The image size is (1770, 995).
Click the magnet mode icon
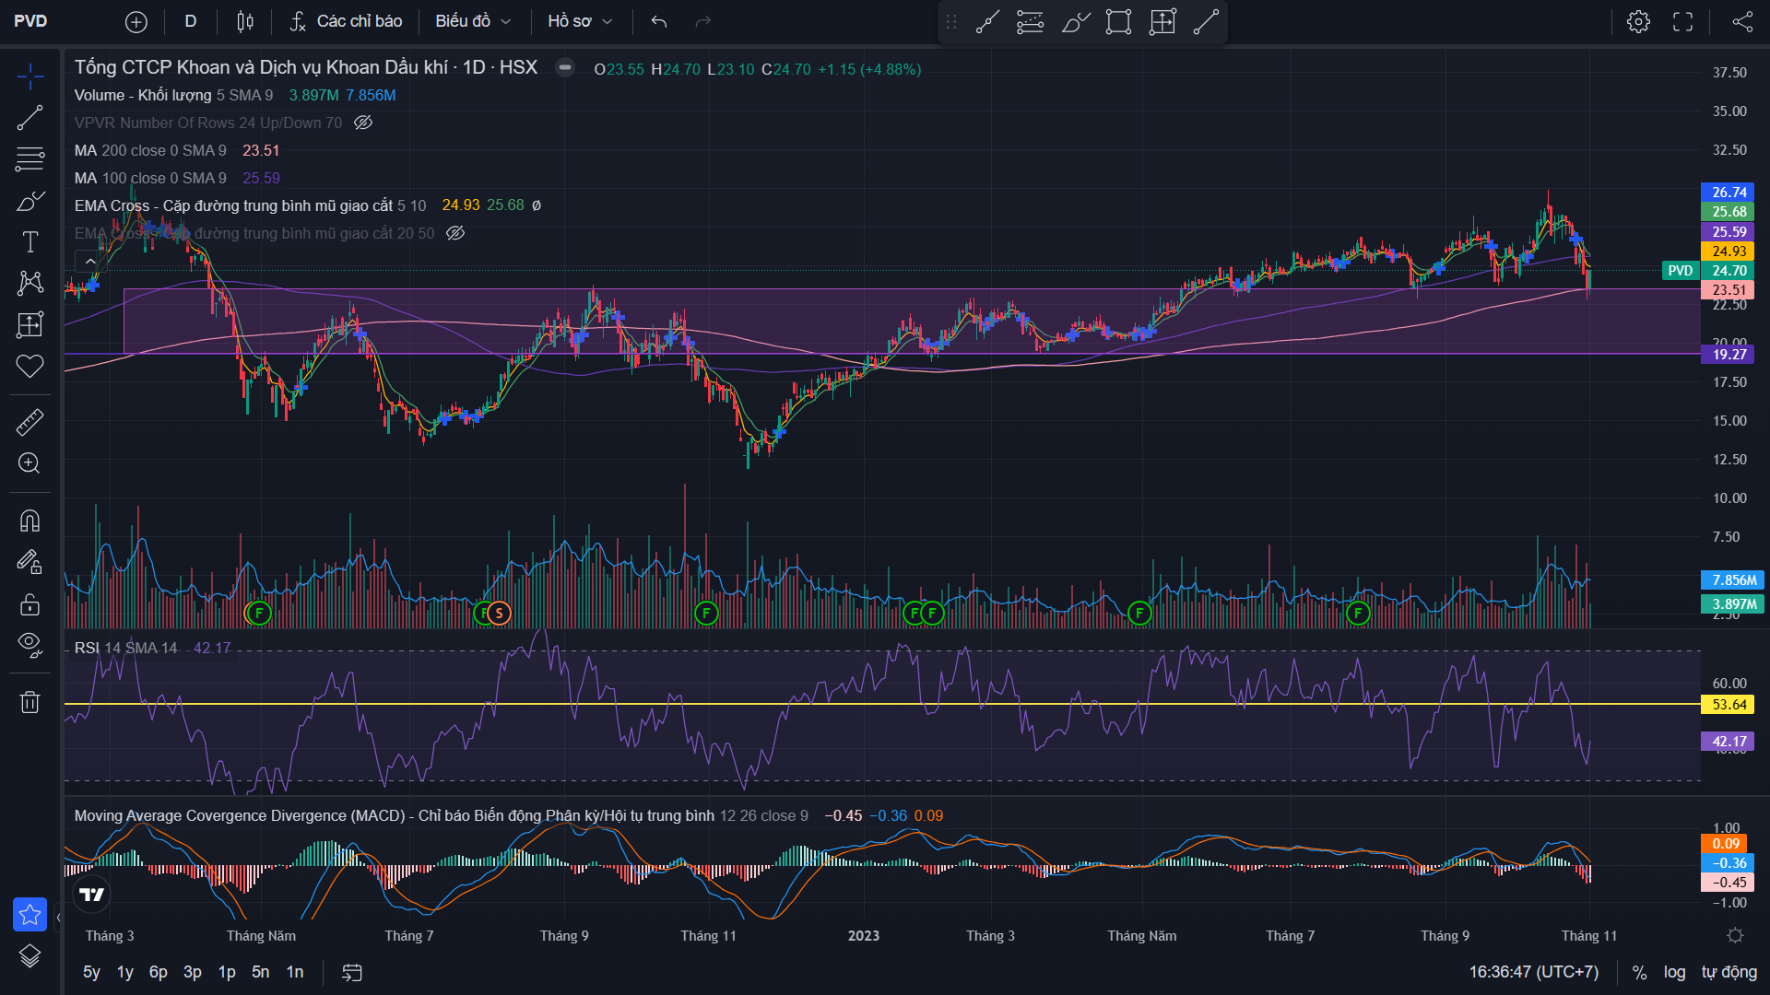coord(29,521)
